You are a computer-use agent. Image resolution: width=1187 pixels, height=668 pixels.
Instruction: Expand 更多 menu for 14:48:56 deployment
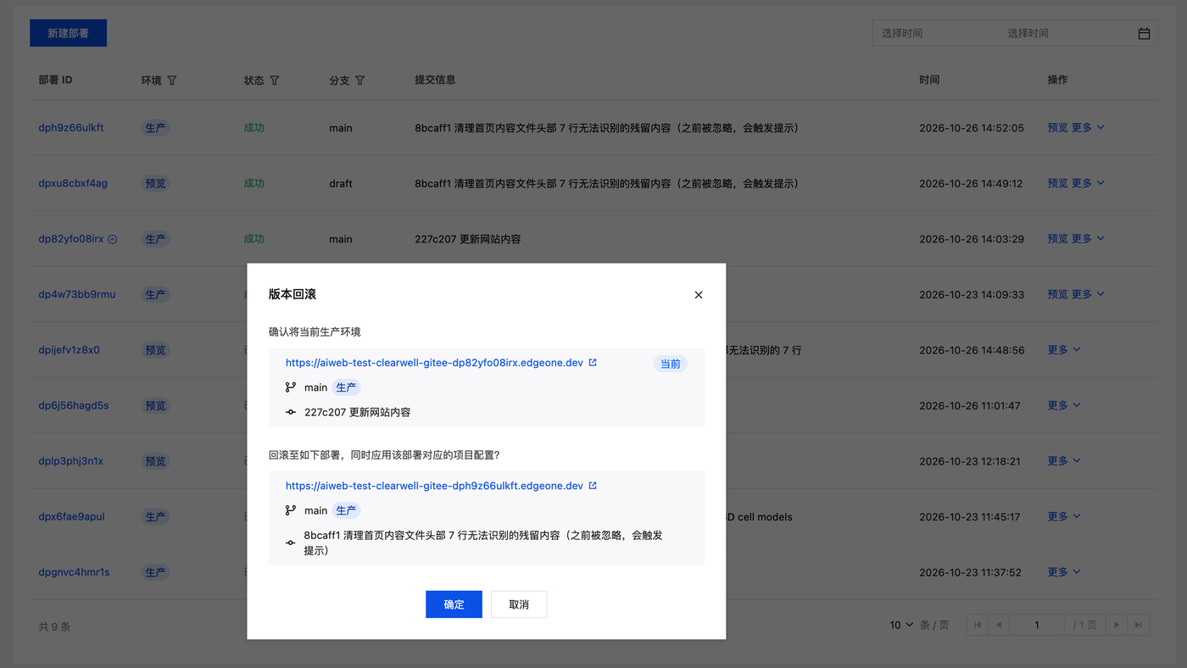click(x=1064, y=350)
